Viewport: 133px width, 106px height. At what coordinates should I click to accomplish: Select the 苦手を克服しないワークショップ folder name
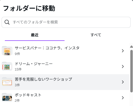[x=43, y=79]
